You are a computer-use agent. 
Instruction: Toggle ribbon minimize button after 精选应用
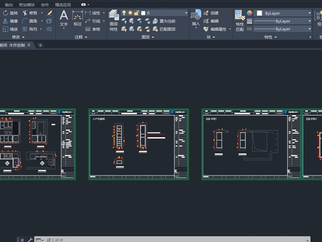coord(83,5)
